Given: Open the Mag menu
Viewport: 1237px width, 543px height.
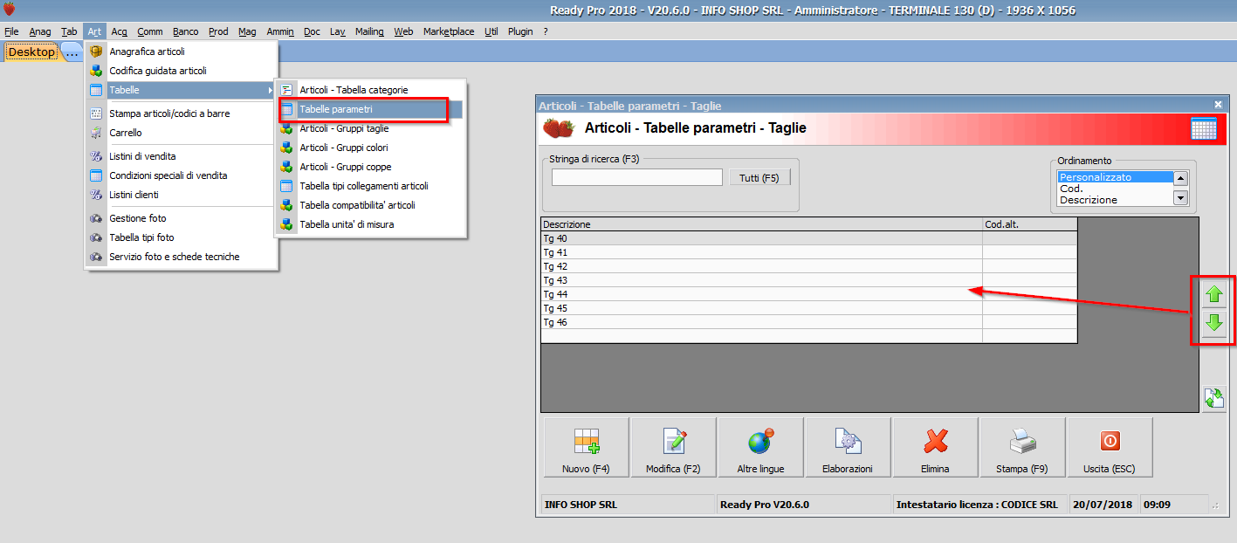Looking at the screenshot, I should coord(247,31).
